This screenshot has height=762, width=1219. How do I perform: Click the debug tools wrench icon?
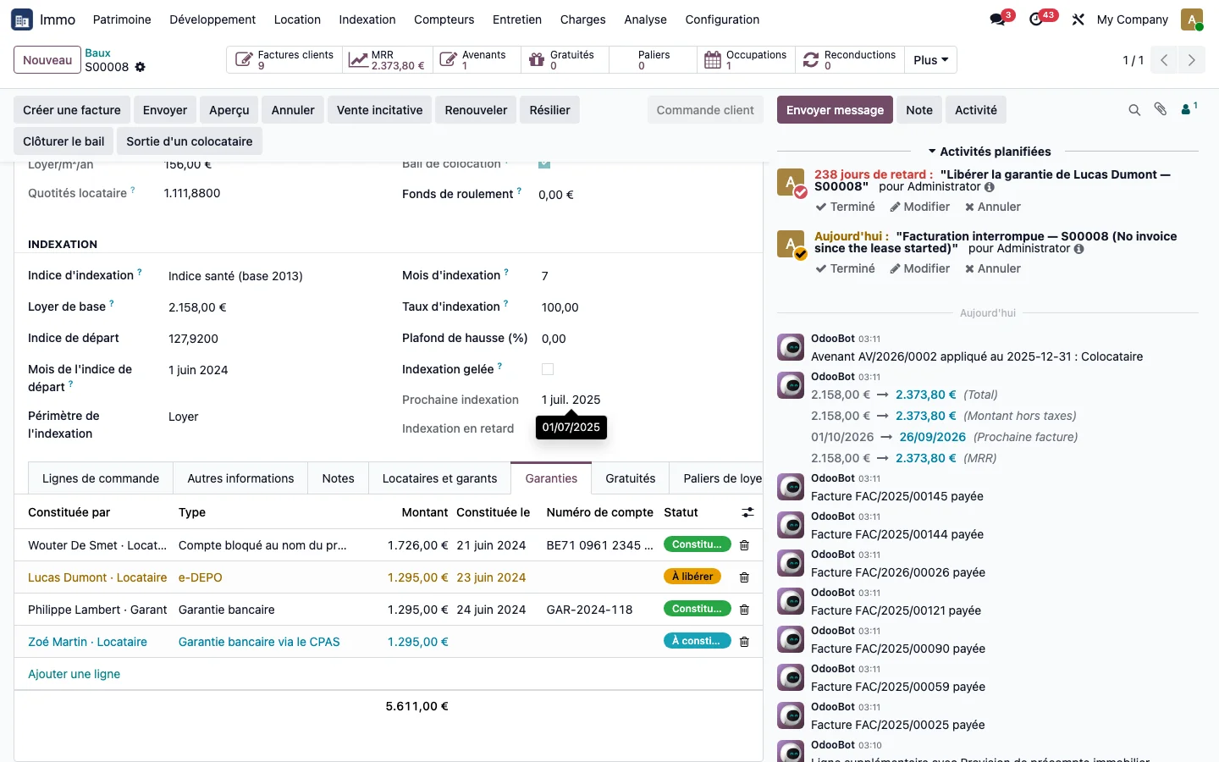(x=1078, y=19)
